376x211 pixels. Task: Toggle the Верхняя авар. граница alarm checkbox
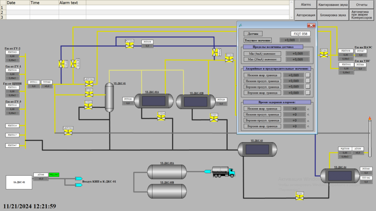point(308,93)
